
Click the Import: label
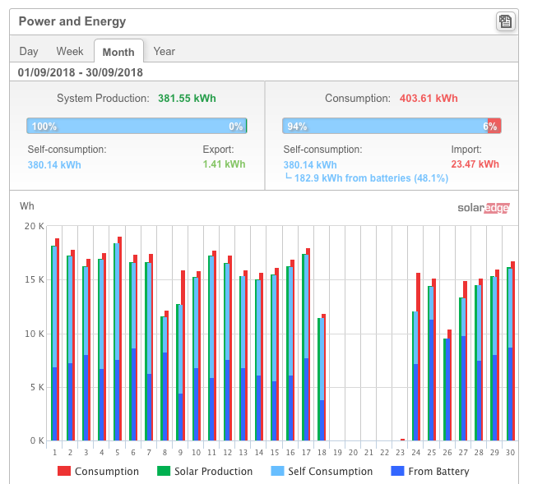coord(466,150)
